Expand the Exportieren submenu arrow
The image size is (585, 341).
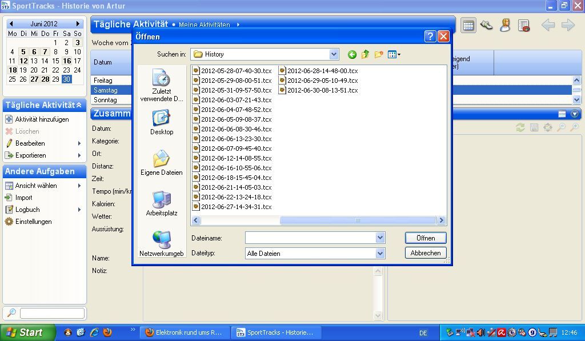[79, 155]
